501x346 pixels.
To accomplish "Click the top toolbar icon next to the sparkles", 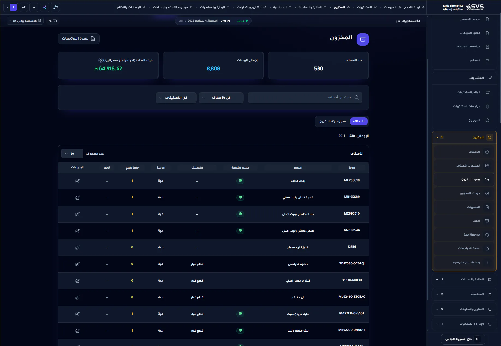I will pos(55,7).
